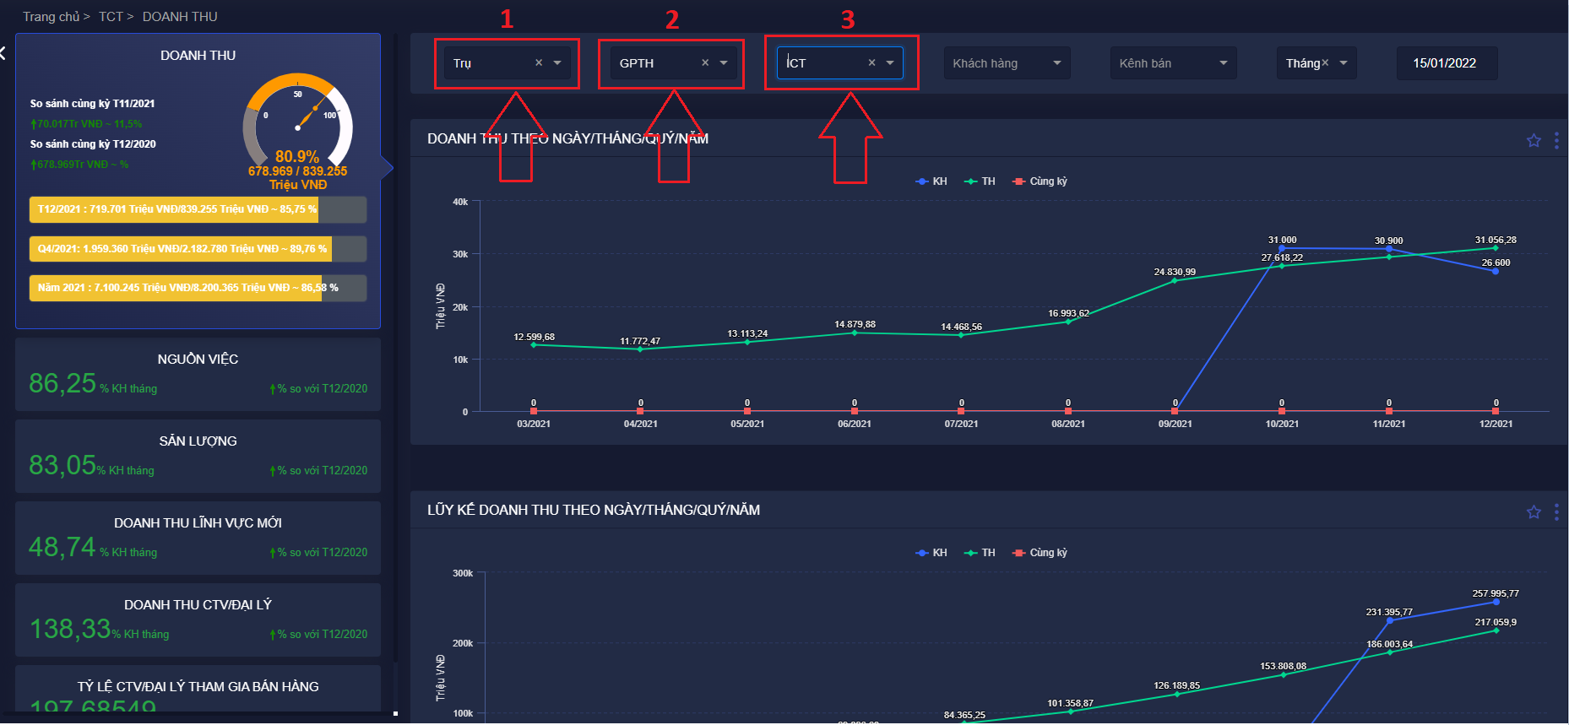Select TỶ LỆ CTV/ĐẠI LÝ THAM GIA BÁN HÀNG card
Image resolution: width=1569 pixels, height=725 pixels.
(x=198, y=690)
